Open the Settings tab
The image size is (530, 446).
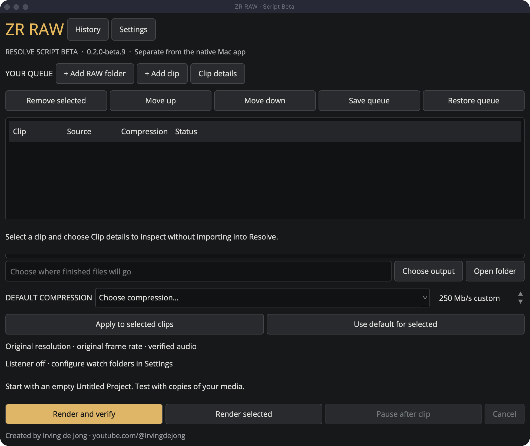[x=133, y=29]
